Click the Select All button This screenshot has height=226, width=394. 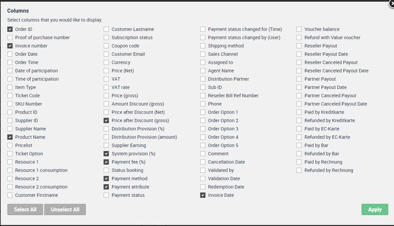point(25,209)
